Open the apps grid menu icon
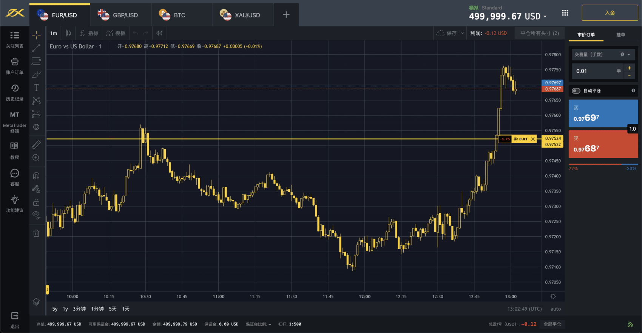This screenshot has height=333, width=642. point(565,13)
